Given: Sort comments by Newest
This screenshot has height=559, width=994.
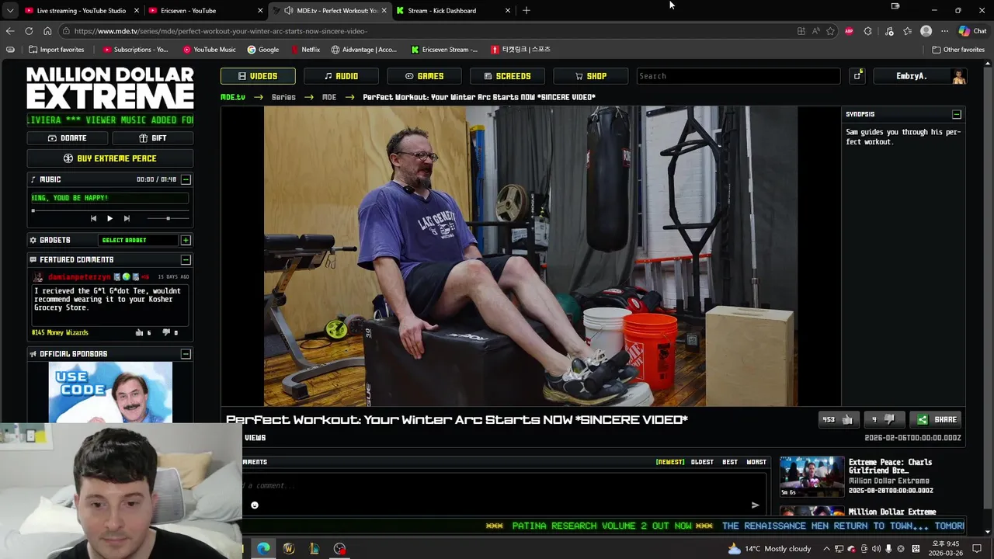Looking at the screenshot, I should (670, 462).
